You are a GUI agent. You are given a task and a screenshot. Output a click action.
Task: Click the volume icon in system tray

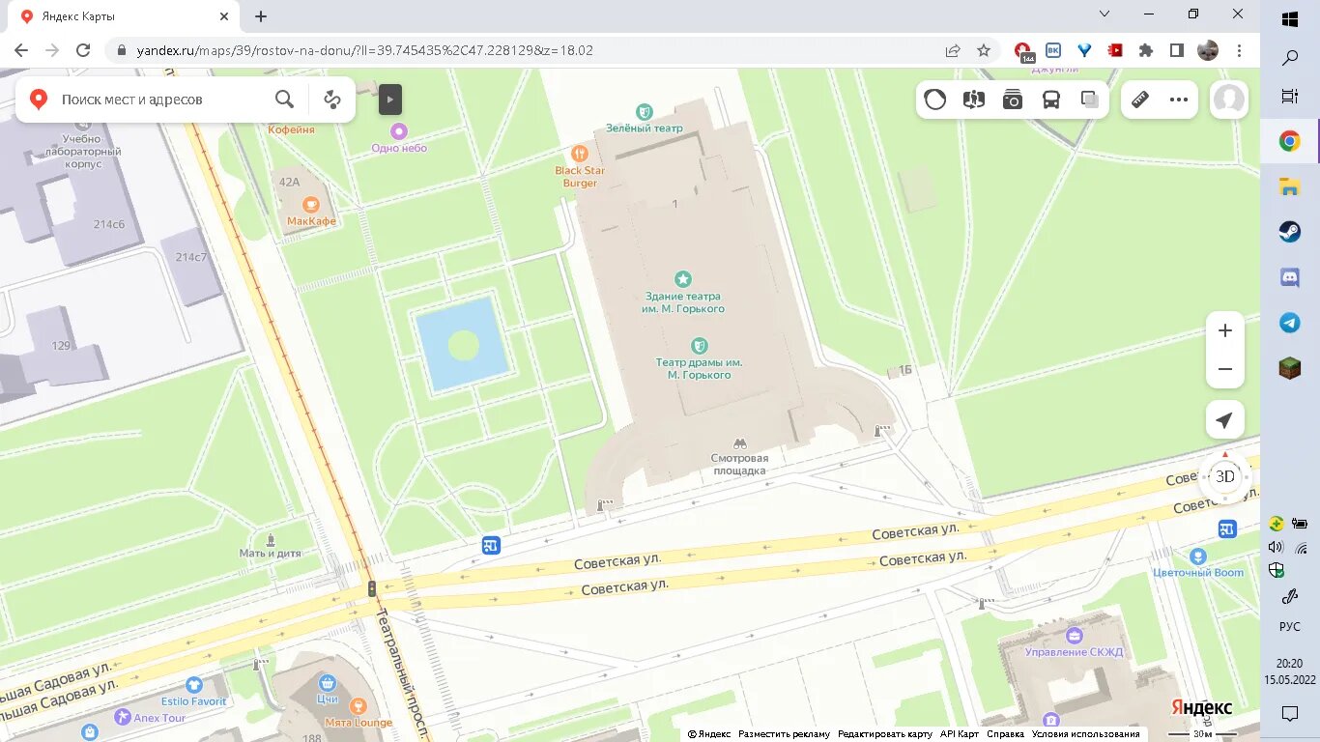[x=1276, y=547]
